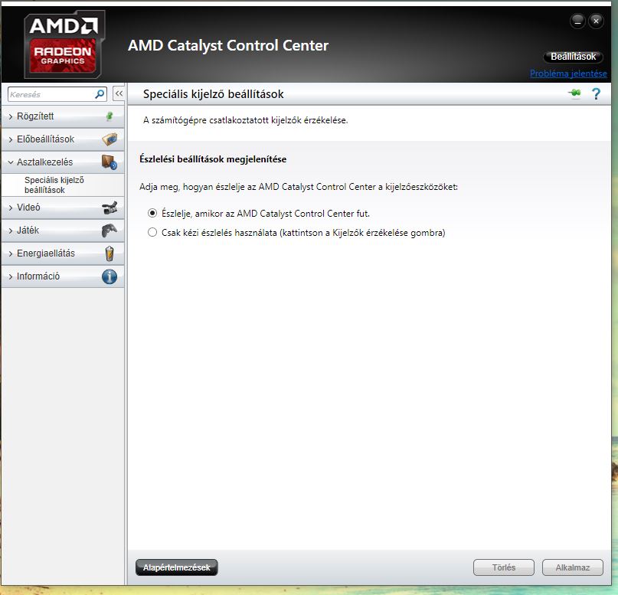Expand the Információ section chevron
618x595 pixels.
(11, 276)
